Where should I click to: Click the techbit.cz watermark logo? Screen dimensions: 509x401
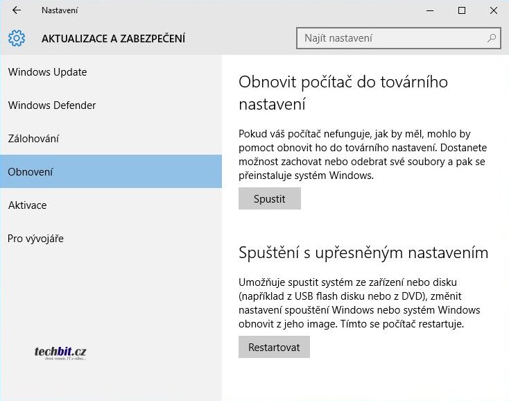click(60, 353)
